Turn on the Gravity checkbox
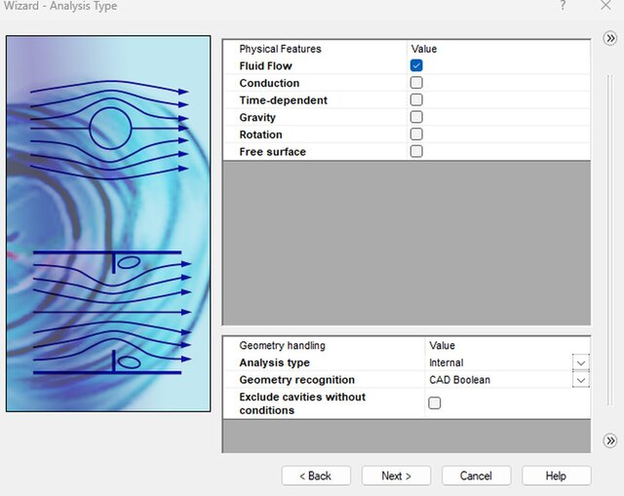 coord(416,117)
